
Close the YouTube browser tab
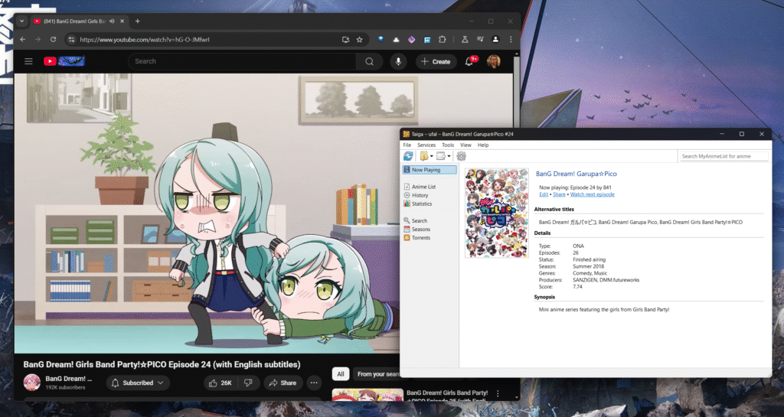[122, 21]
